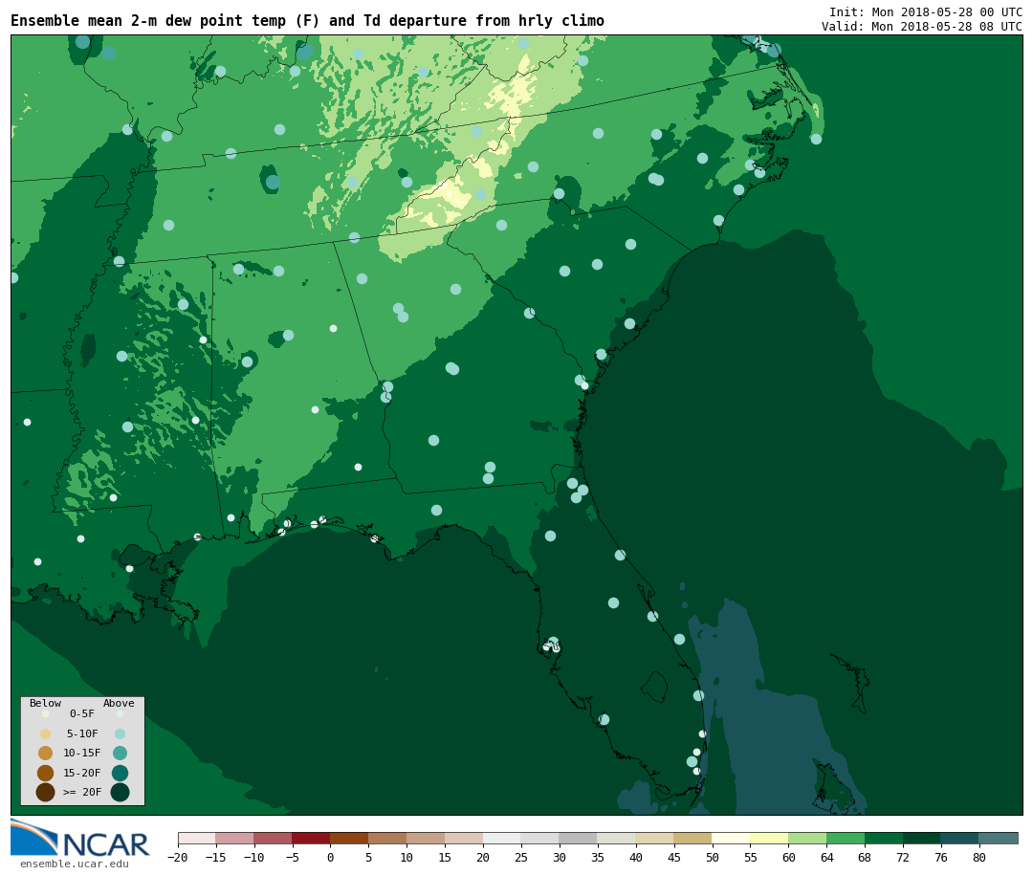This screenshot has height=875, width=1033.
Task: Pick the 50 to 55 pale yellow swatch
Action: tap(732, 838)
